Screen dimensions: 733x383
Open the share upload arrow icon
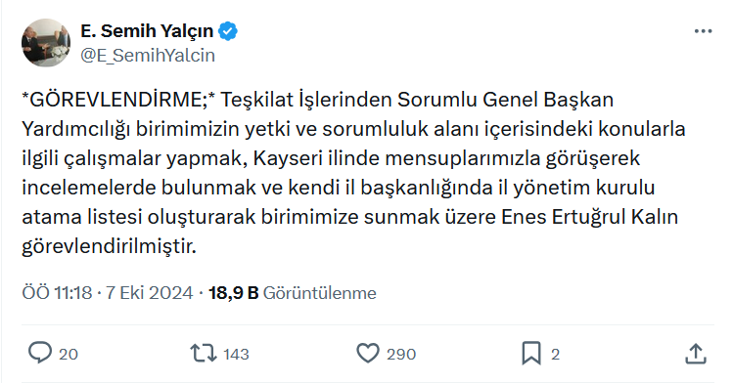pos(695,354)
